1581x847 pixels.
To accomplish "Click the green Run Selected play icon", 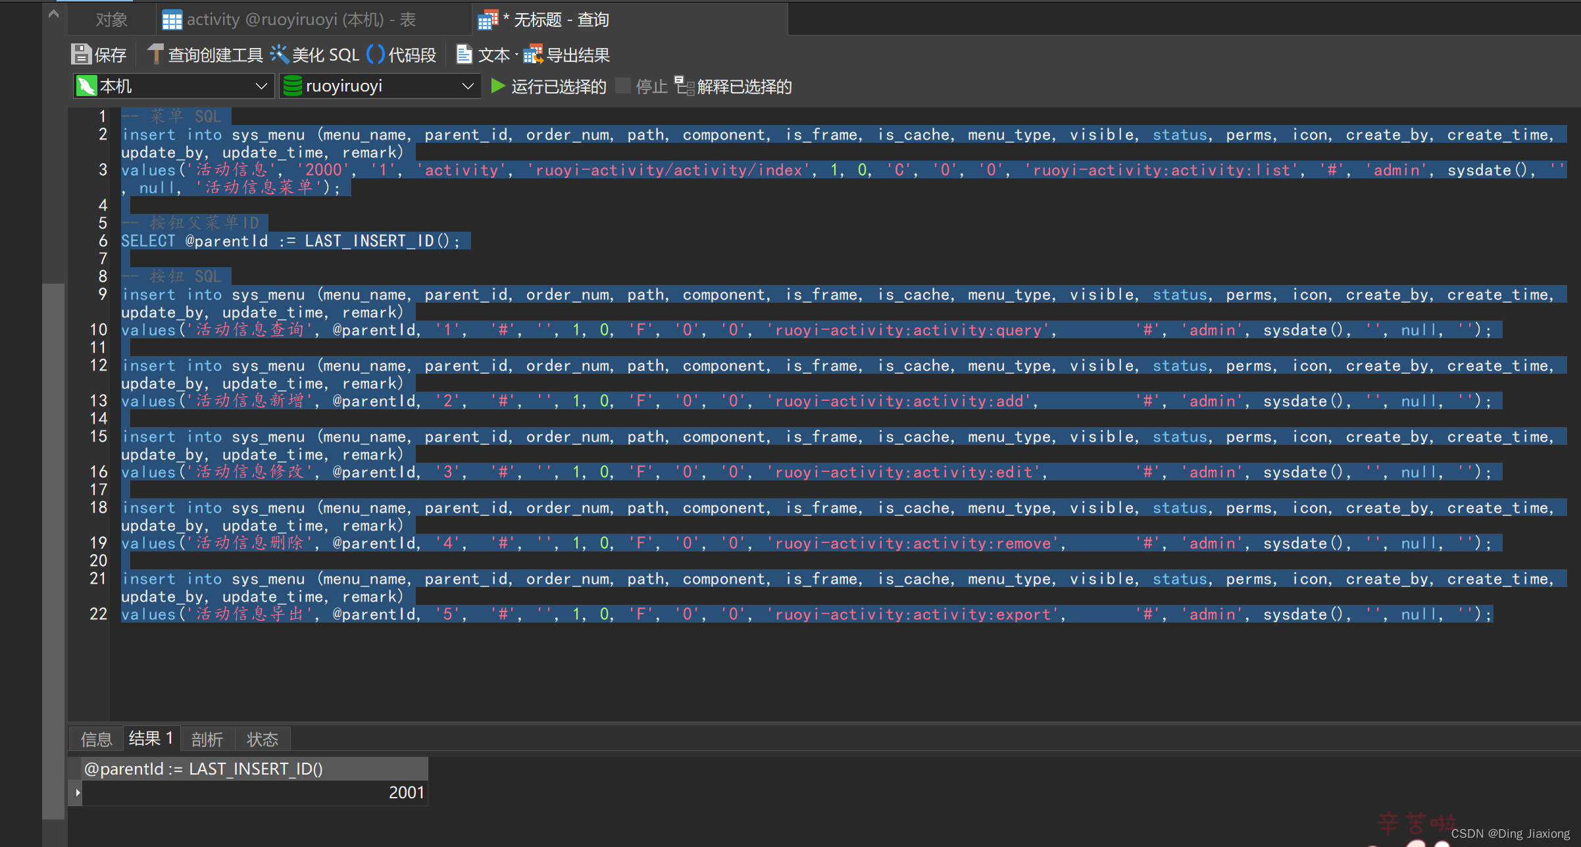I will [x=498, y=86].
